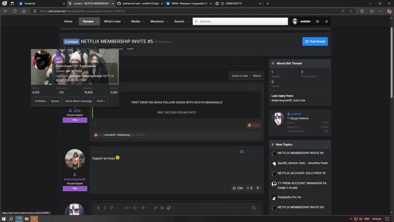Open the alerts bell icon
Image resolution: width=394 pixels, height=222 pixels.
[x=326, y=21]
